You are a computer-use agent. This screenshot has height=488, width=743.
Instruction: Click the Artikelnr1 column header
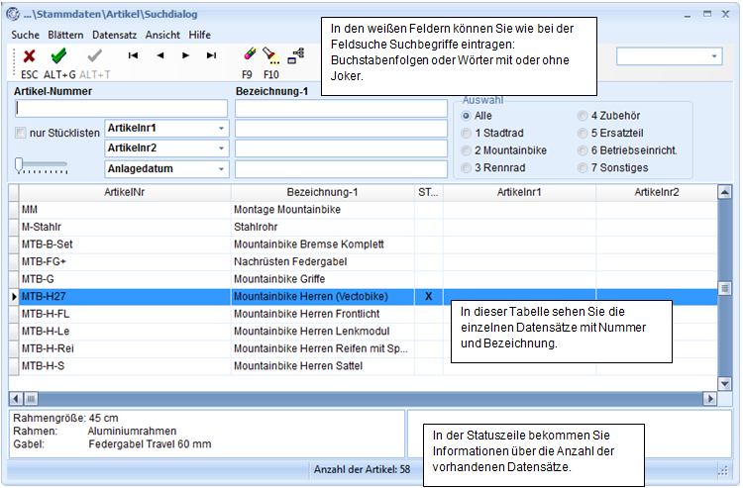coord(519,192)
